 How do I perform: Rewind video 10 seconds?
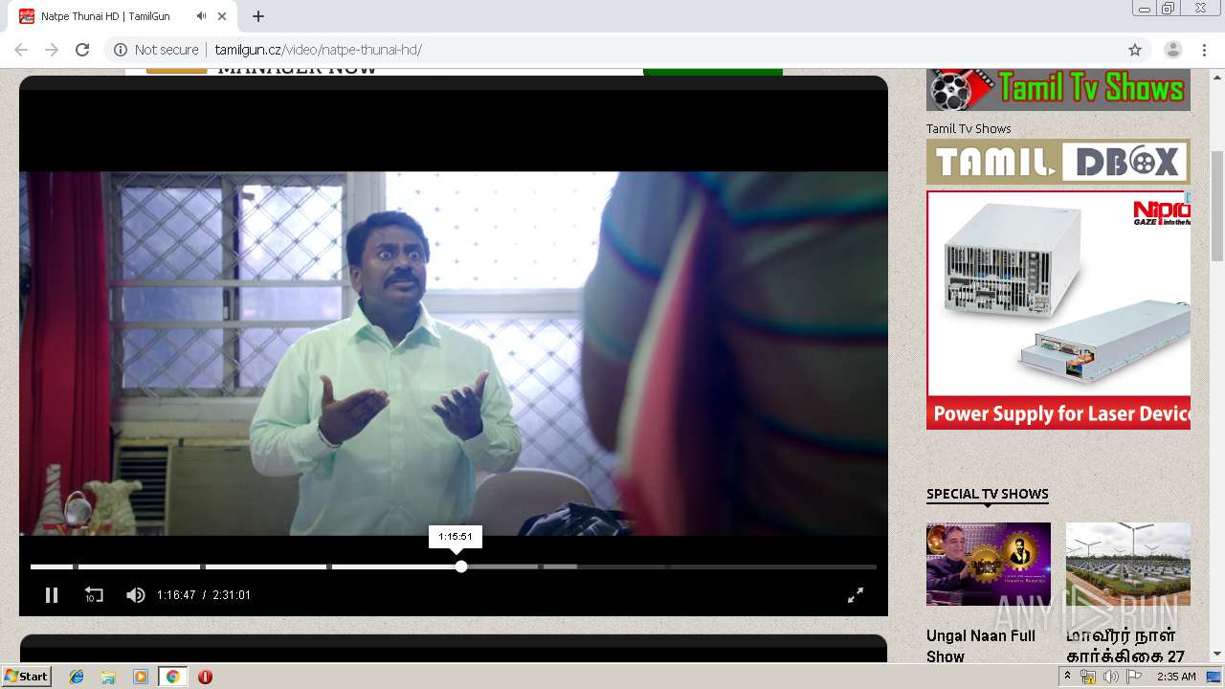point(94,595)
